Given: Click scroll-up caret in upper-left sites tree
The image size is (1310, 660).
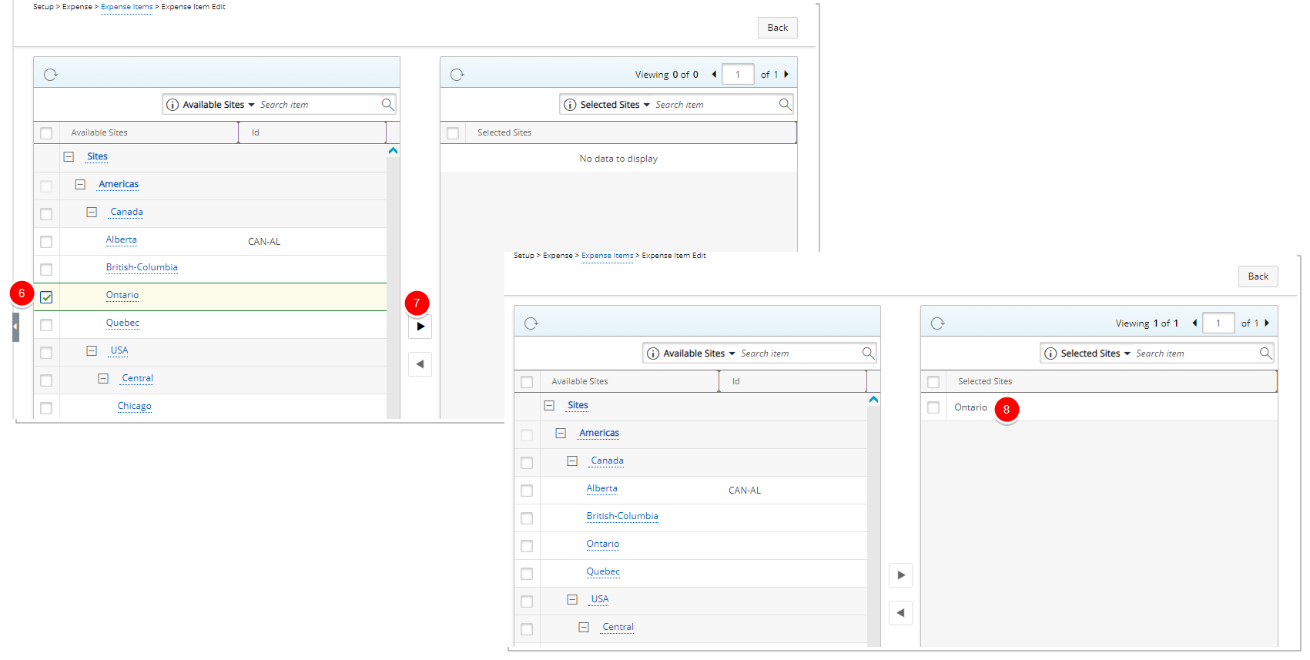Looking at the screenshot, I should point(393,151).
